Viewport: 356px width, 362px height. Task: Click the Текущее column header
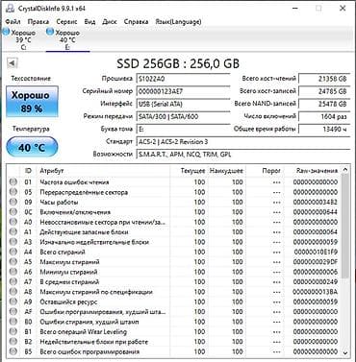click(x=189, y=171)
